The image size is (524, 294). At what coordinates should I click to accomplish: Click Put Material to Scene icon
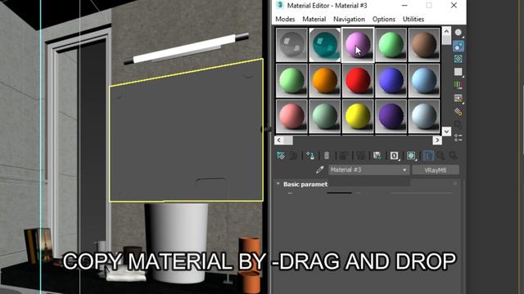[x=293, y=156]
